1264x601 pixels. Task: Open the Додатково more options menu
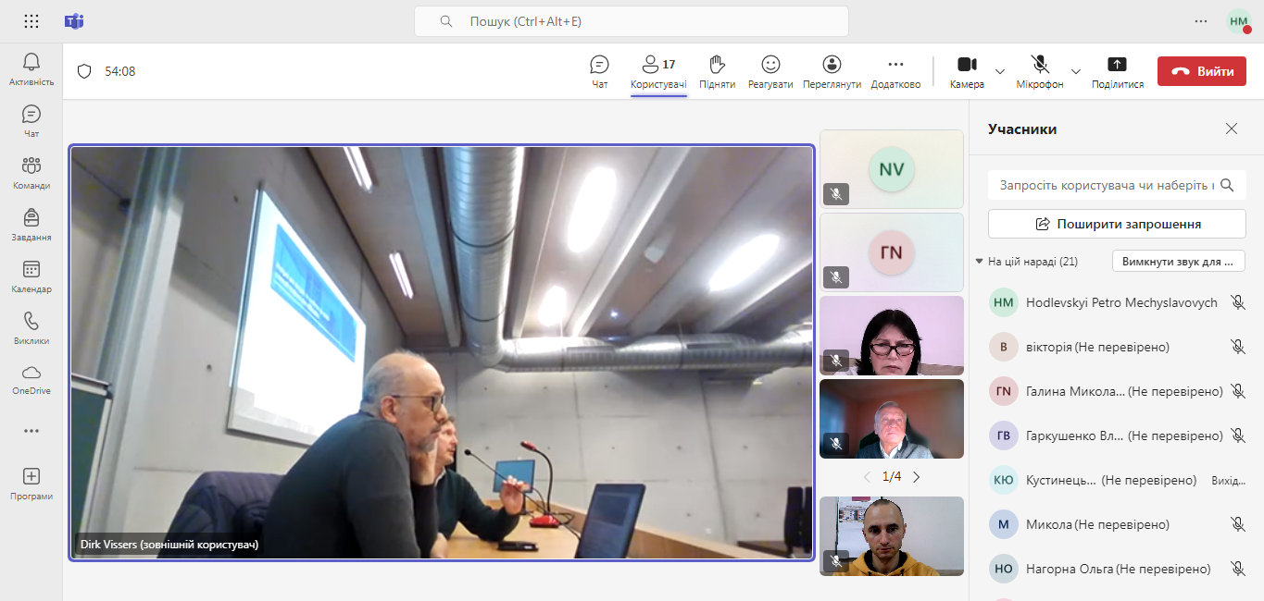click(x=895, y=71)
